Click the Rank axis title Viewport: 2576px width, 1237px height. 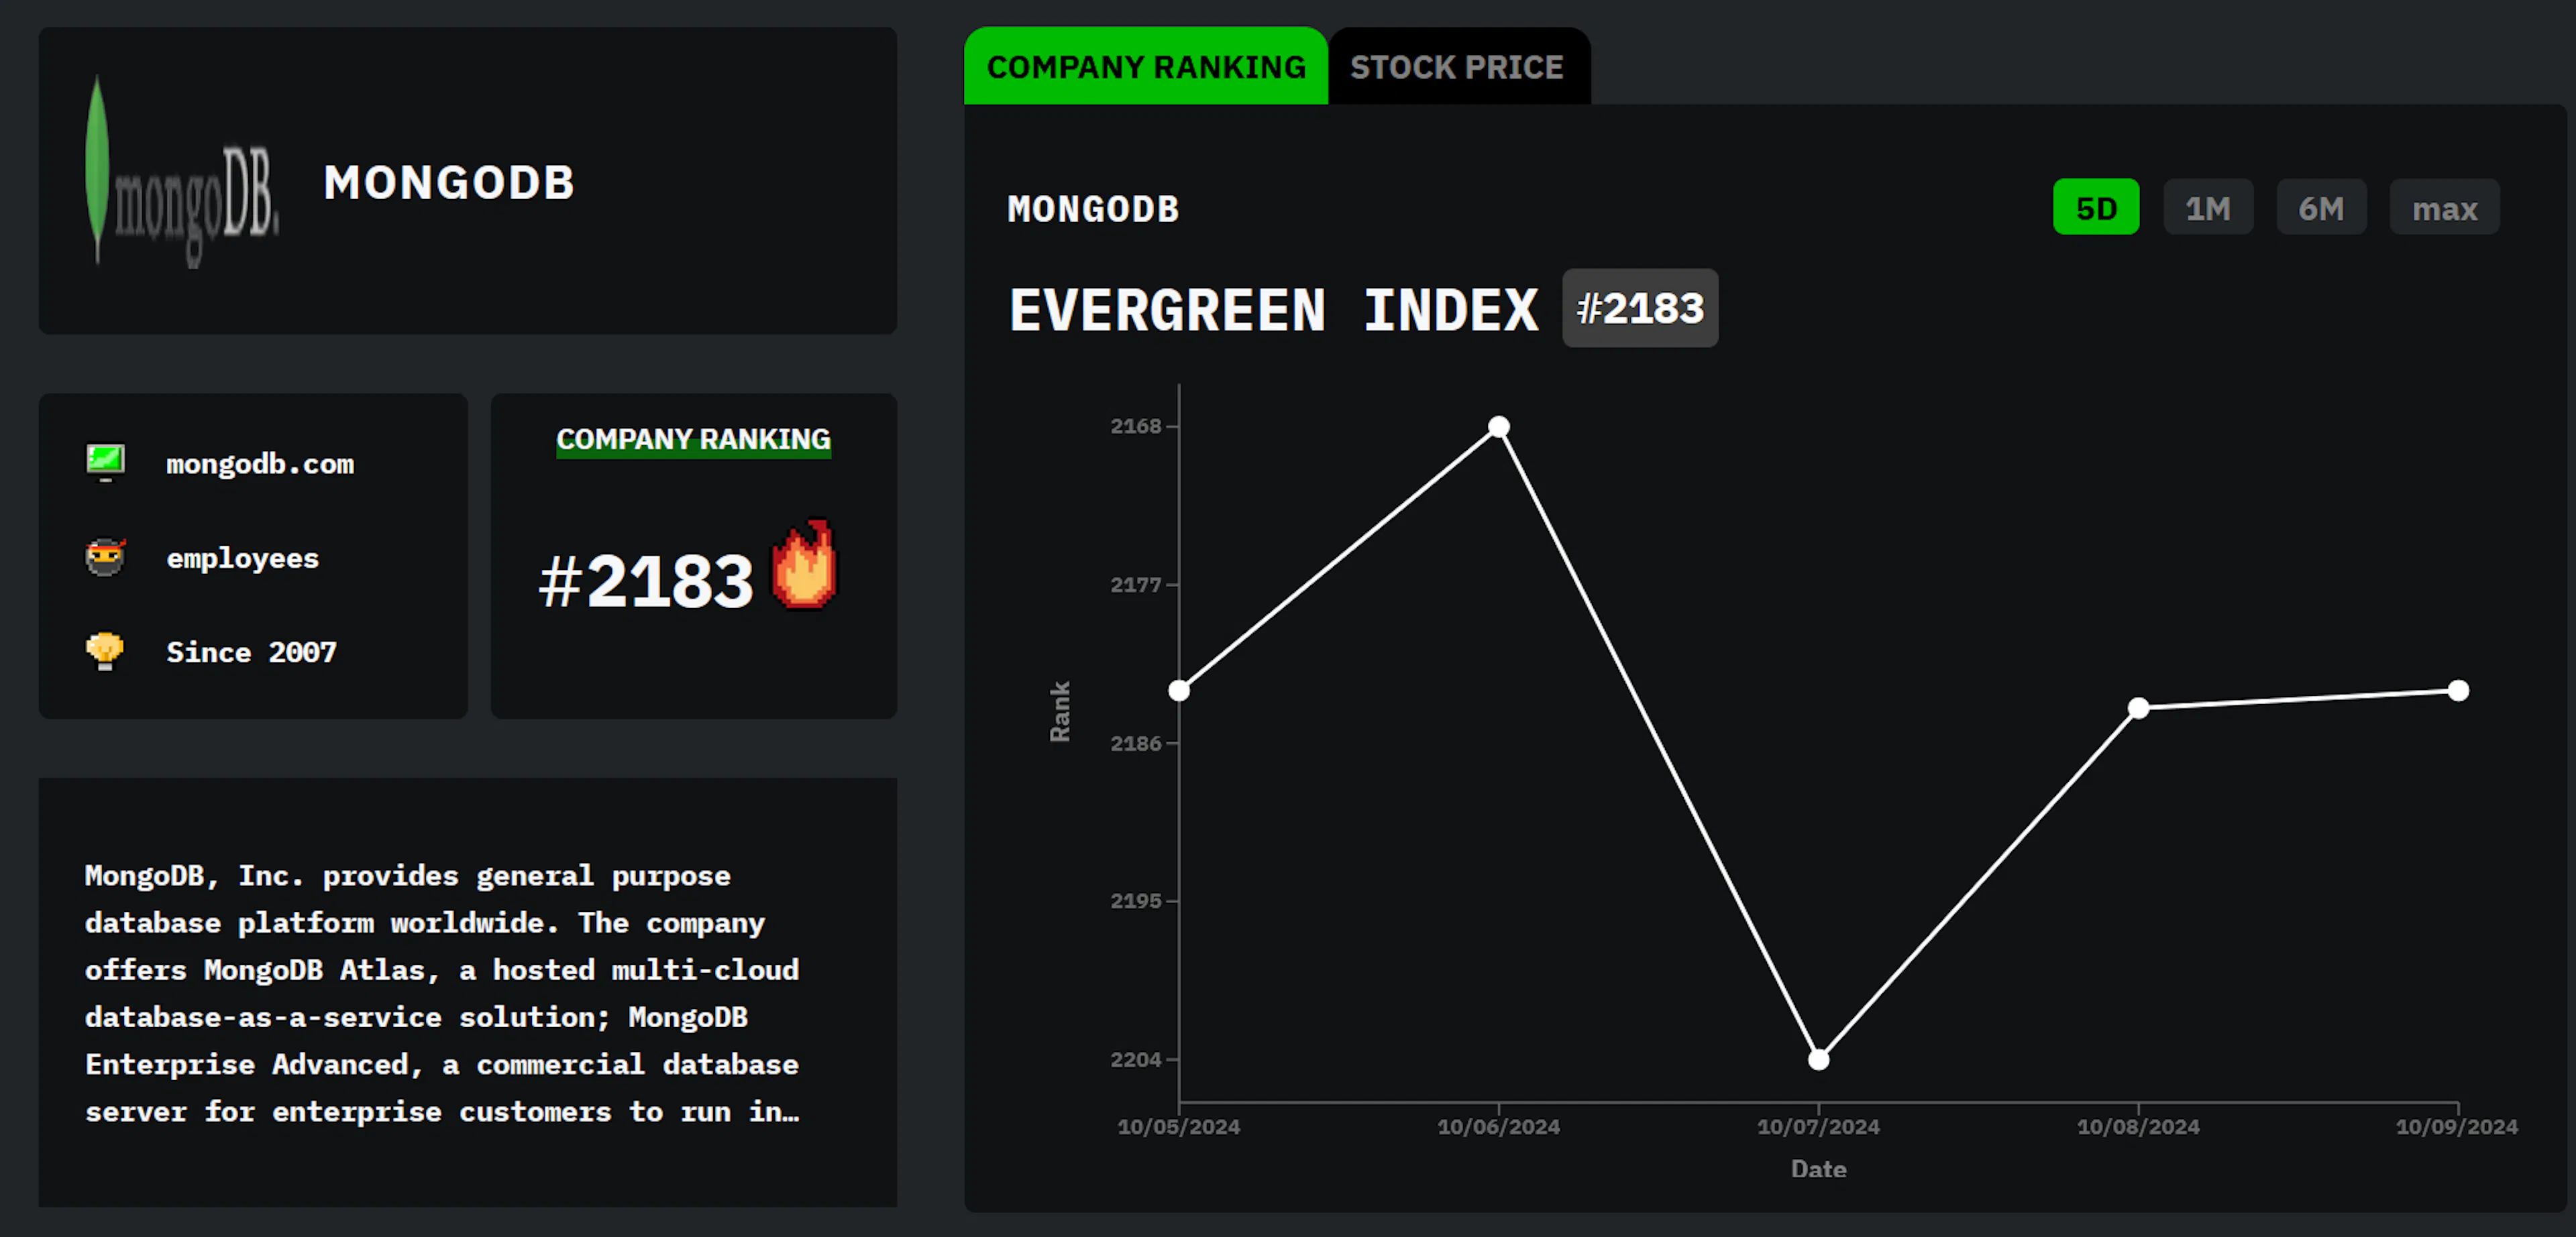[x=1060, y=711]
